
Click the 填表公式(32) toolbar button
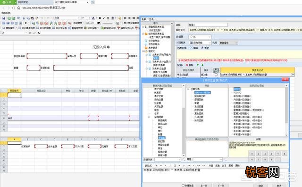click(126, 28)
